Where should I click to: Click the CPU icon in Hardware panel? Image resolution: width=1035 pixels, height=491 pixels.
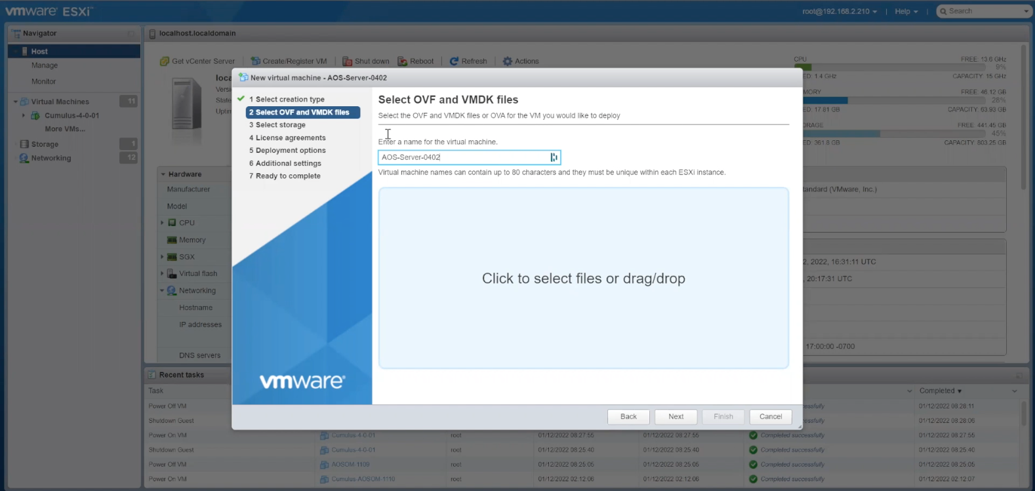[x=172, y=223]
